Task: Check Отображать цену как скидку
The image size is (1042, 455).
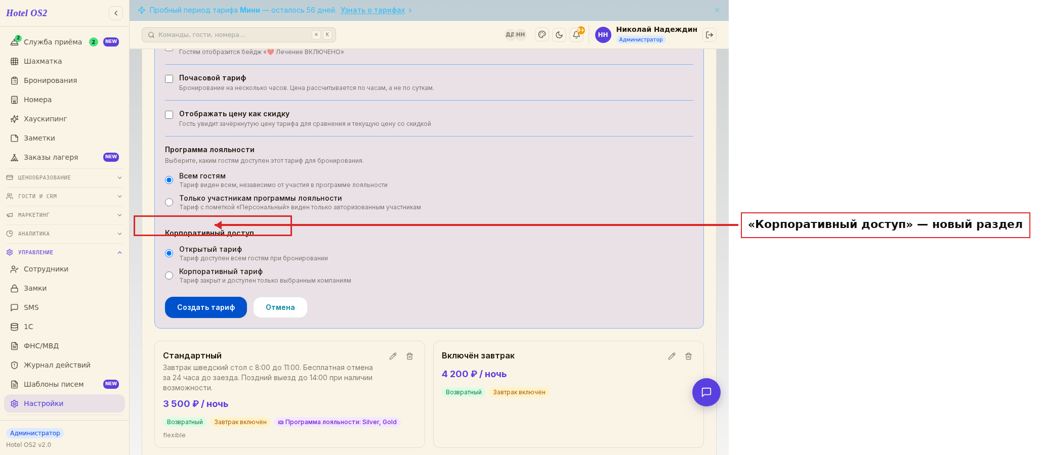Action: pyautogui.click(x=169, y=115)
